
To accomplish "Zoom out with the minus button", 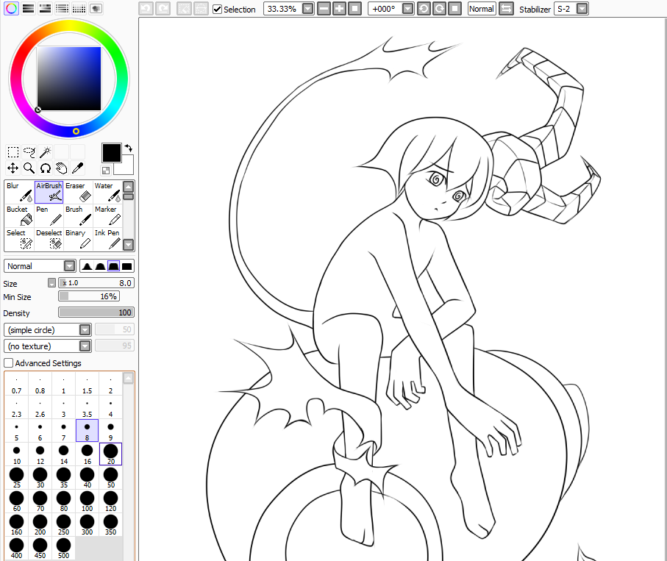I will [324, 9].
